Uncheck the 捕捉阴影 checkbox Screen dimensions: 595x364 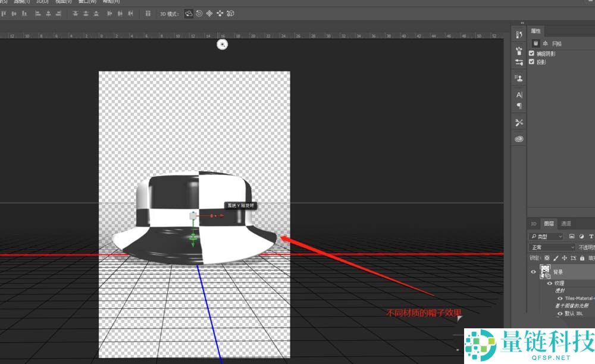pyautogui.click(x=532, y=54)
